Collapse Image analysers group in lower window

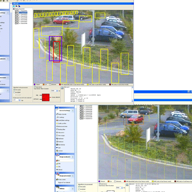[x=72, y=157]
